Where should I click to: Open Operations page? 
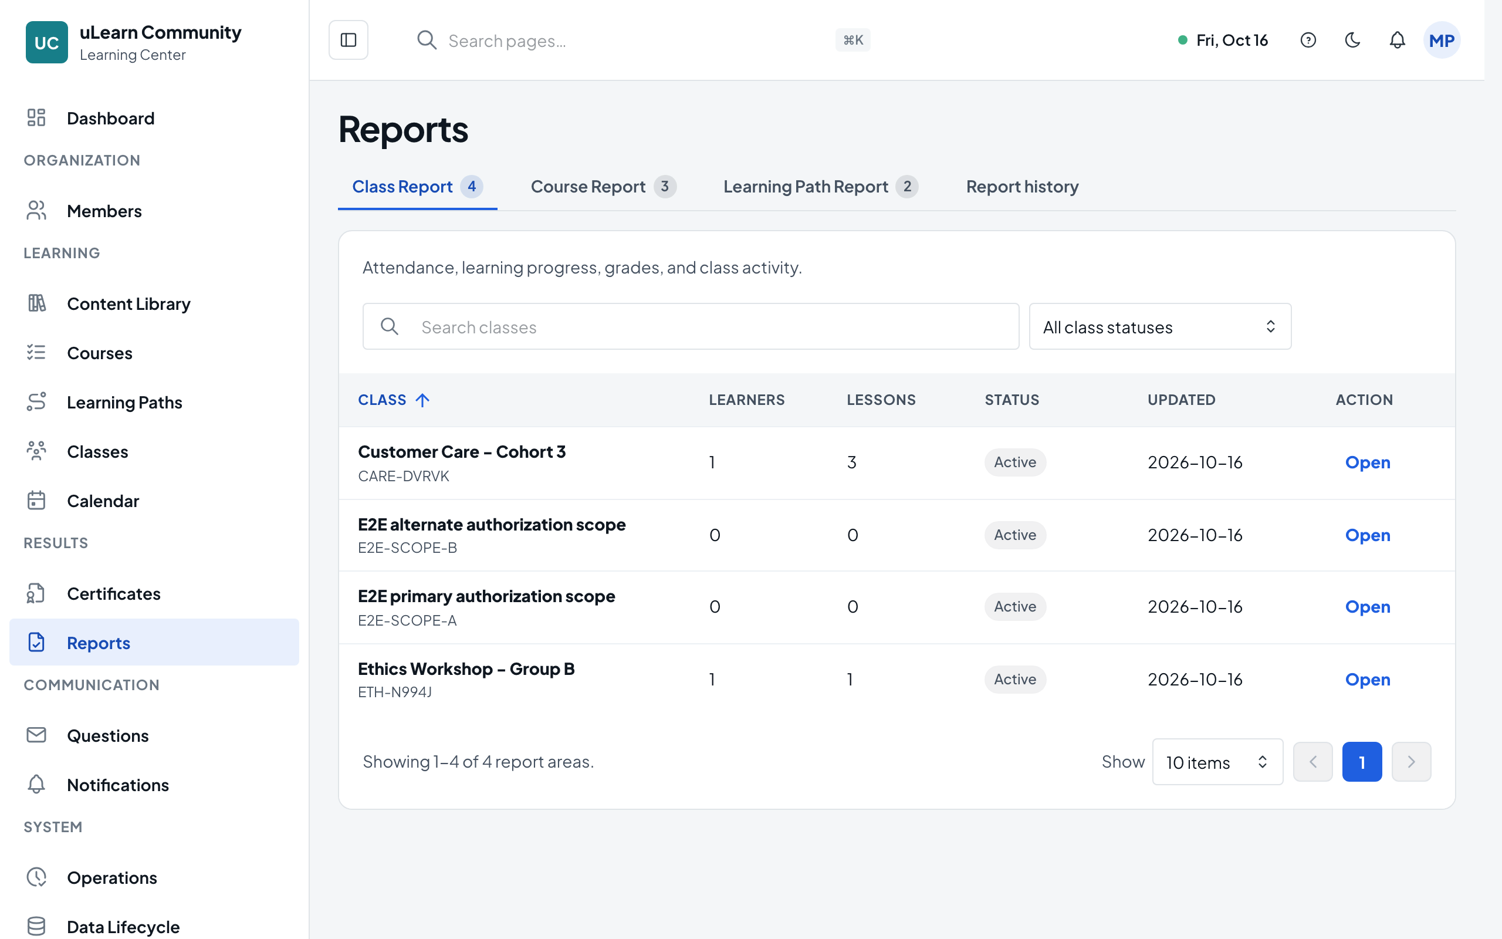tap(154, 877)
